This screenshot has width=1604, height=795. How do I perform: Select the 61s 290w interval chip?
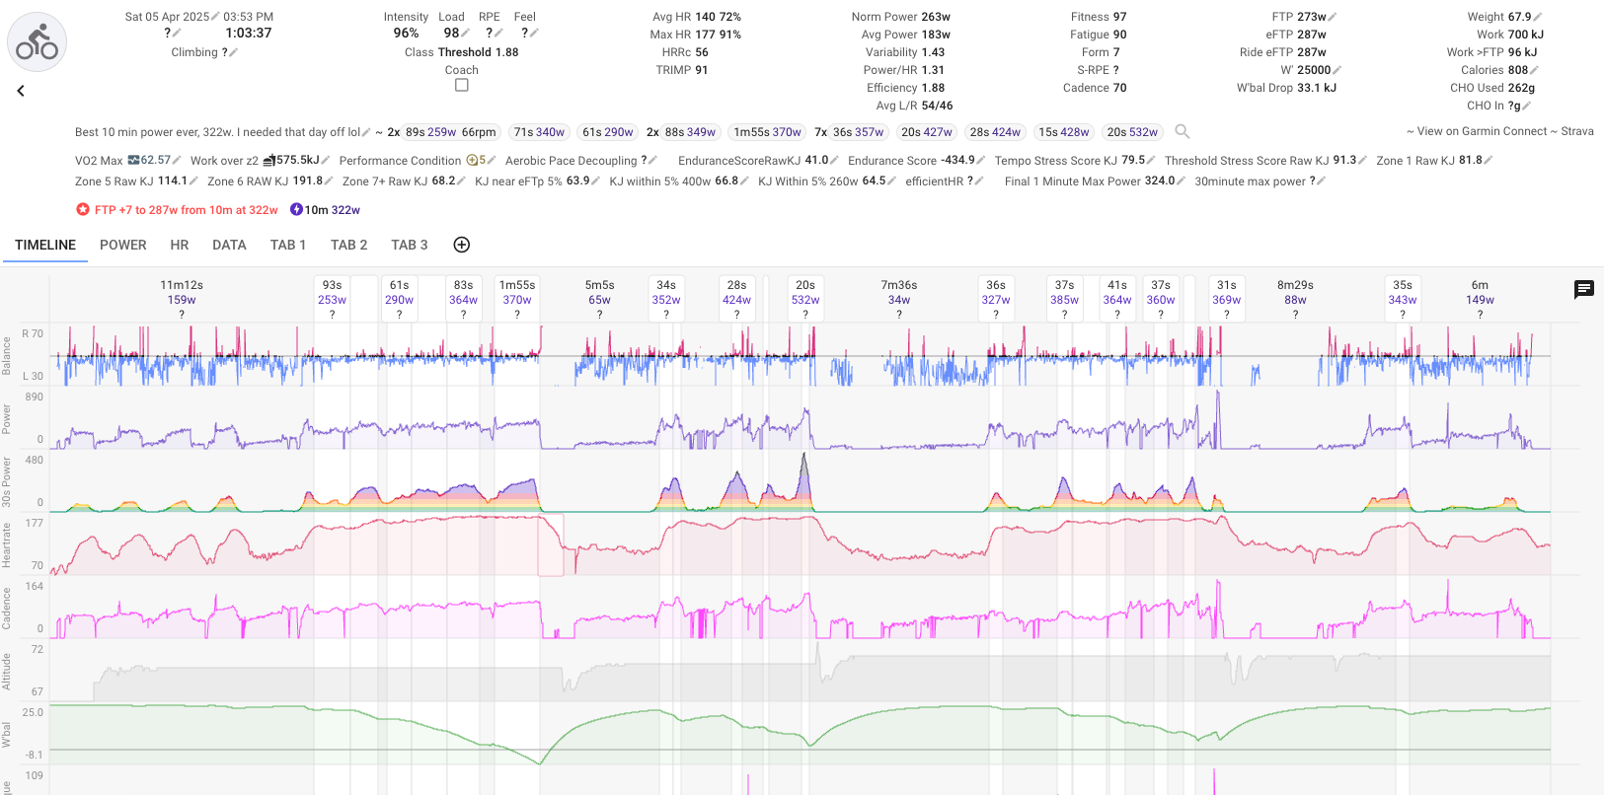(608, 132)
